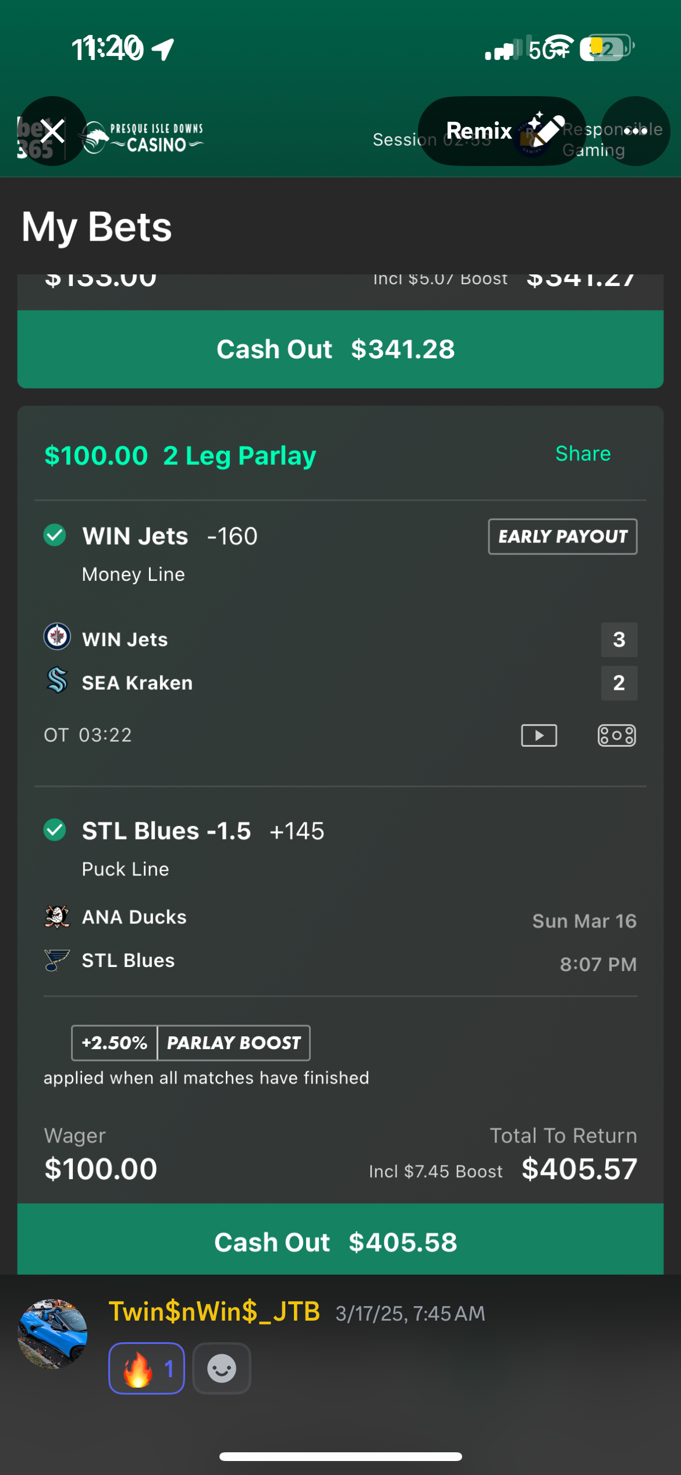This screenshot has height=1475, width=681.
Task: Cash out the upper bet for $341.28
Action: click(x=340, y=349)
